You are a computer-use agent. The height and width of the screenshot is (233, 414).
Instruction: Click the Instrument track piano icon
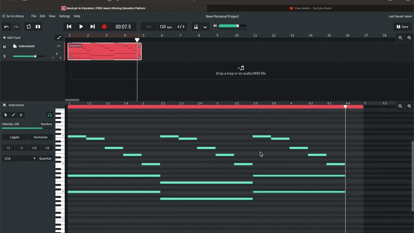15,46
